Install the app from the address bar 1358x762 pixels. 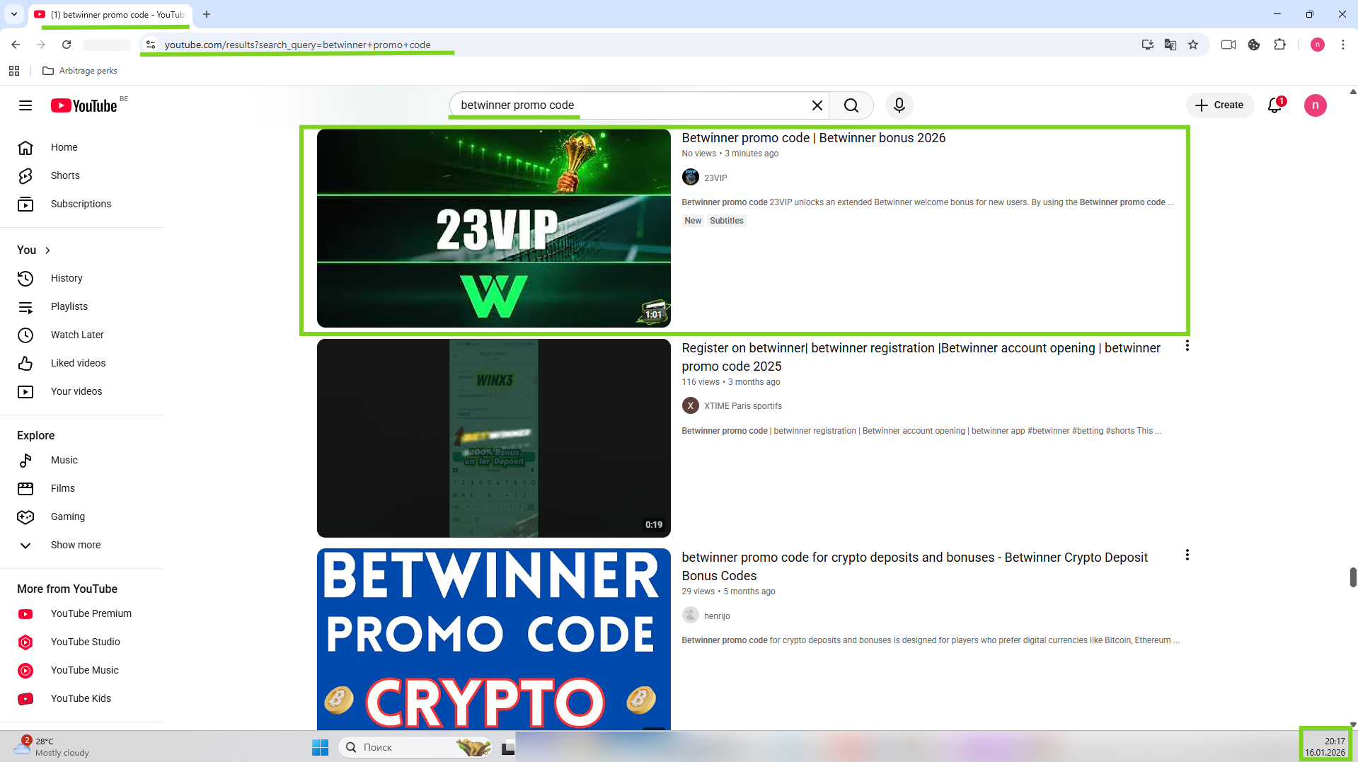(x=1147, y=45)
